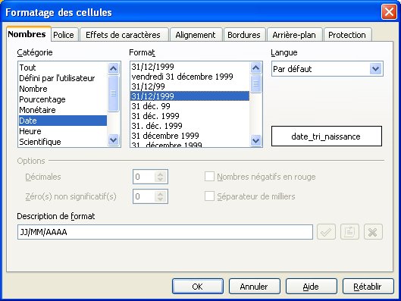This screenshot has height=301, width=401.
Task: Select 31/12/99 format
Action: 190,86
